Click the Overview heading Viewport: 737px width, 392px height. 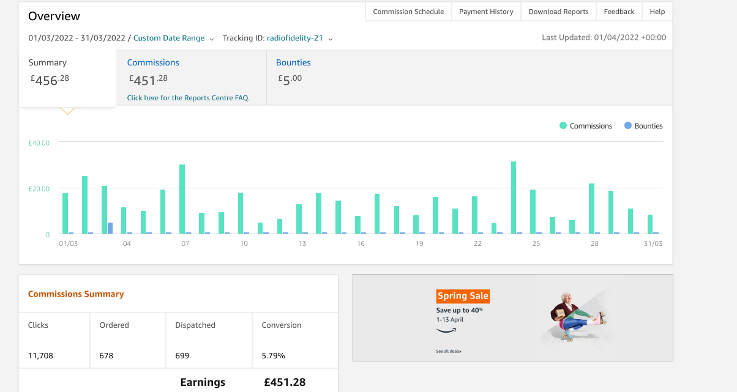[x=54, y=16]
